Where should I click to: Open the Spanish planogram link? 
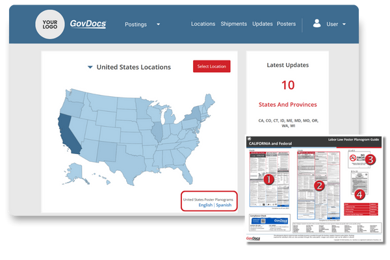(x=224, y=205)
